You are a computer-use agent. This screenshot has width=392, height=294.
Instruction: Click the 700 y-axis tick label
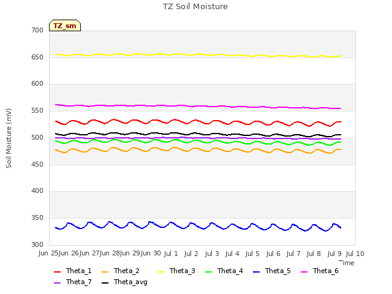coord(37,30)
